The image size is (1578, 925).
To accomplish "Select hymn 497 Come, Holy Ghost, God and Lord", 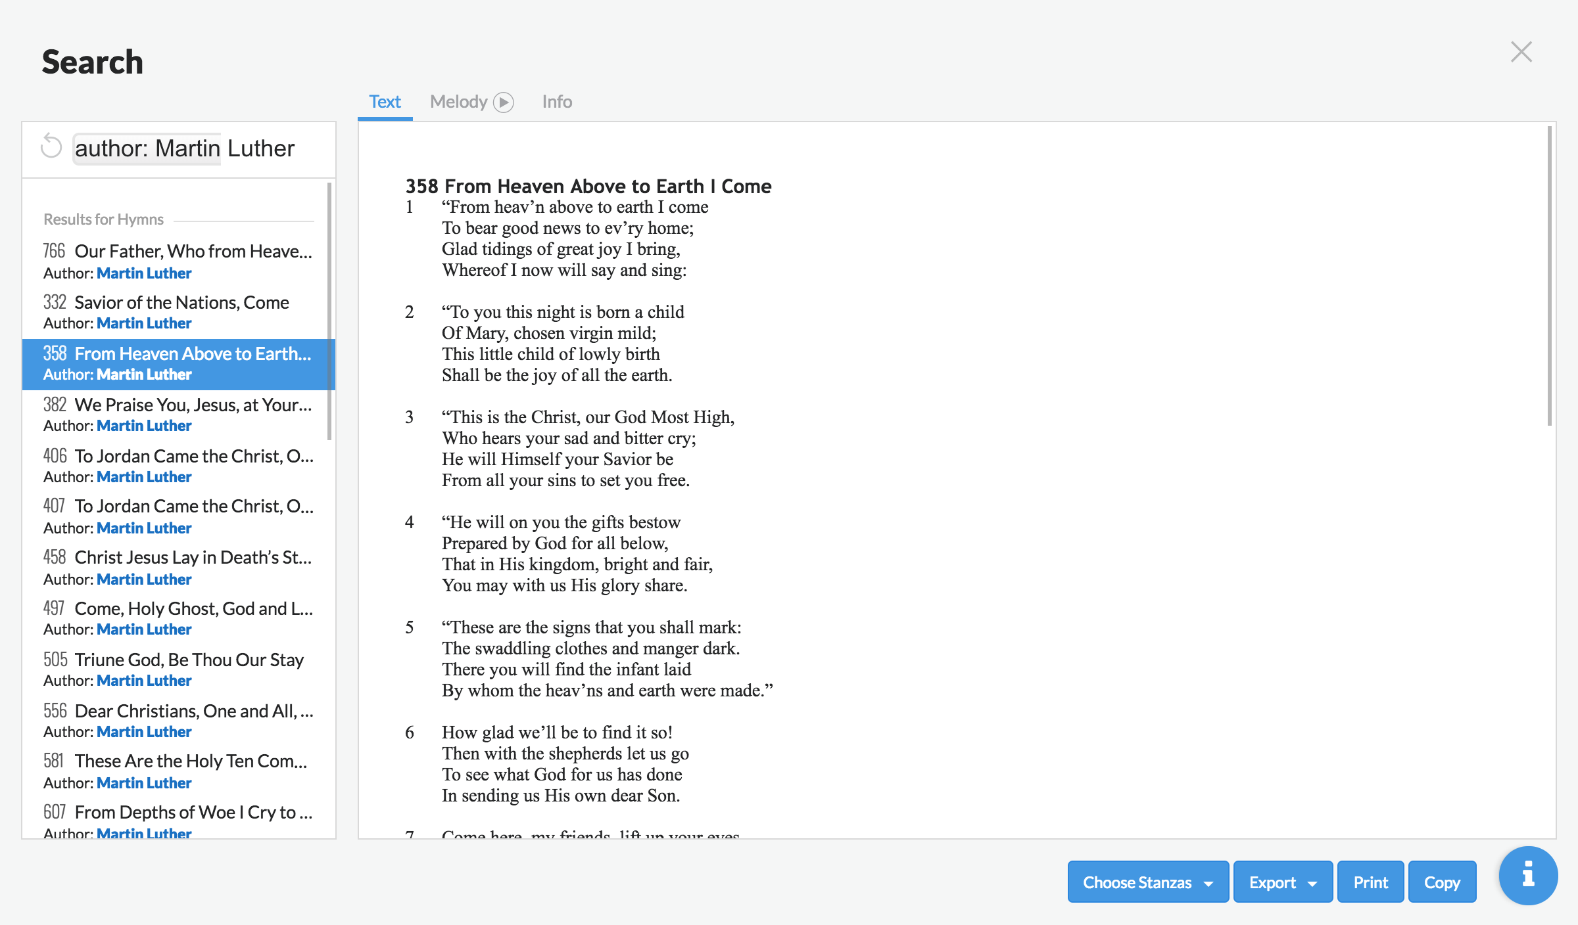I will pyautogui.click(x=178, y=618).
